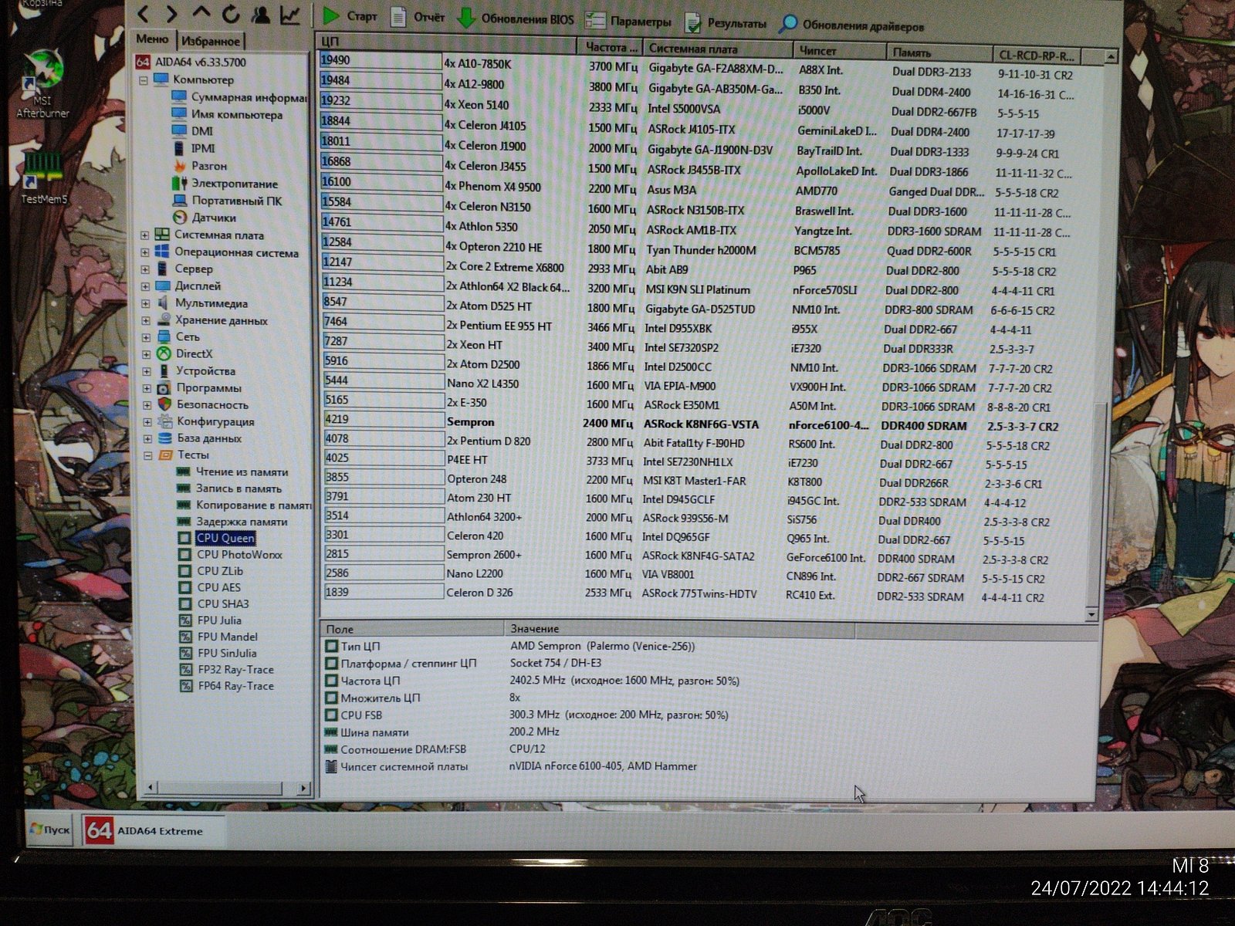Select the Задержка памяти test
Screen dimensions: 1235x926
pos(233,522)
